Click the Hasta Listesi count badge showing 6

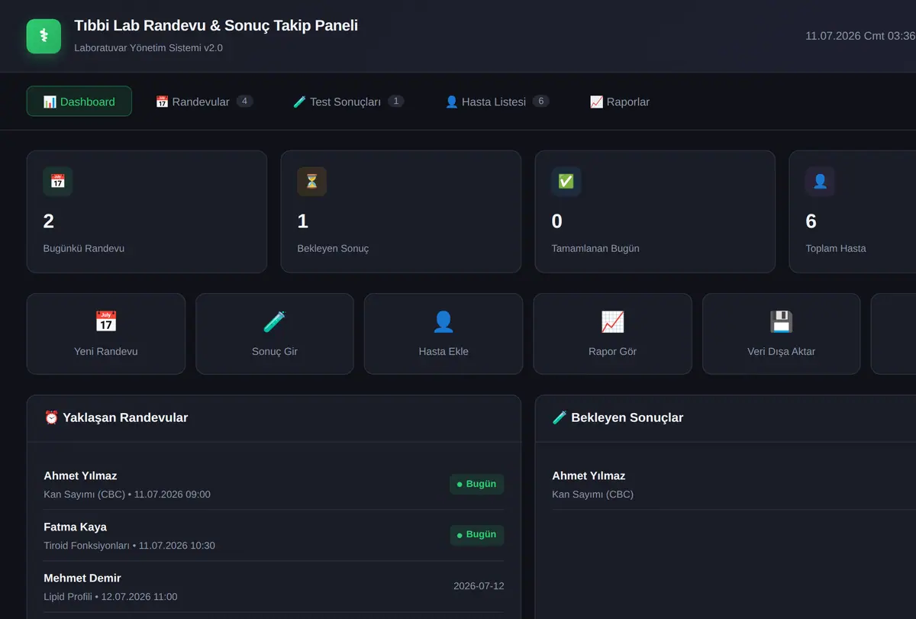tap(540, 101)
